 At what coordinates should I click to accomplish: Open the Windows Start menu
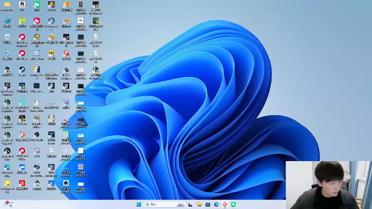click(139, 204)
